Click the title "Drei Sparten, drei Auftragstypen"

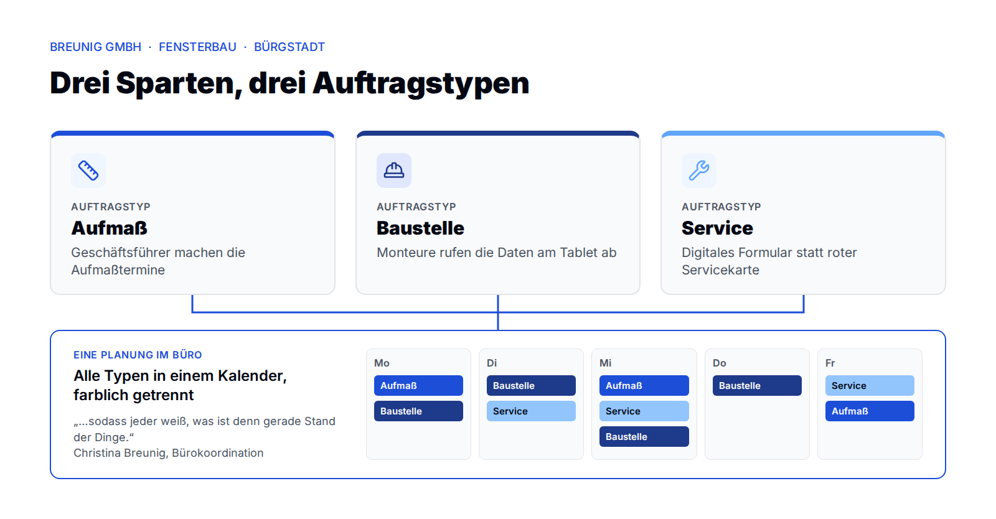click(289, 83)
